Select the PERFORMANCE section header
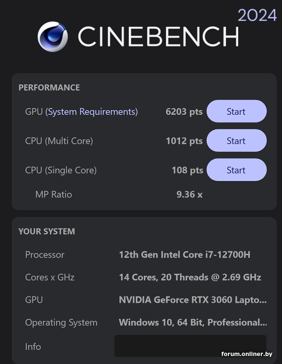This screenshot has width=282, height=364. (49, 87)
